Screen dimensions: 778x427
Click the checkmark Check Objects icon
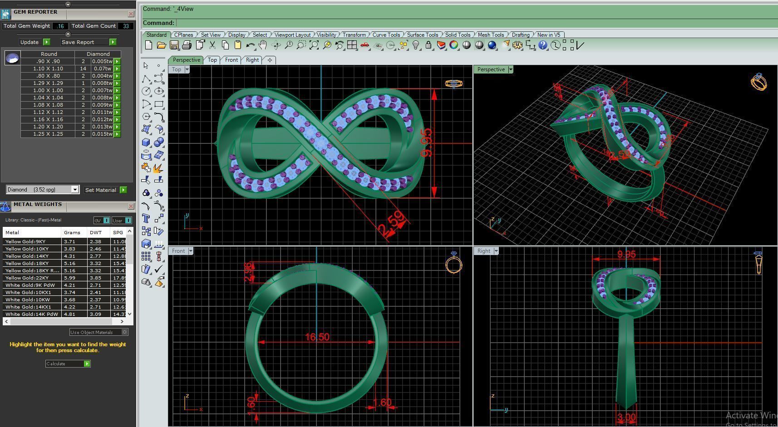coord(159,270)
